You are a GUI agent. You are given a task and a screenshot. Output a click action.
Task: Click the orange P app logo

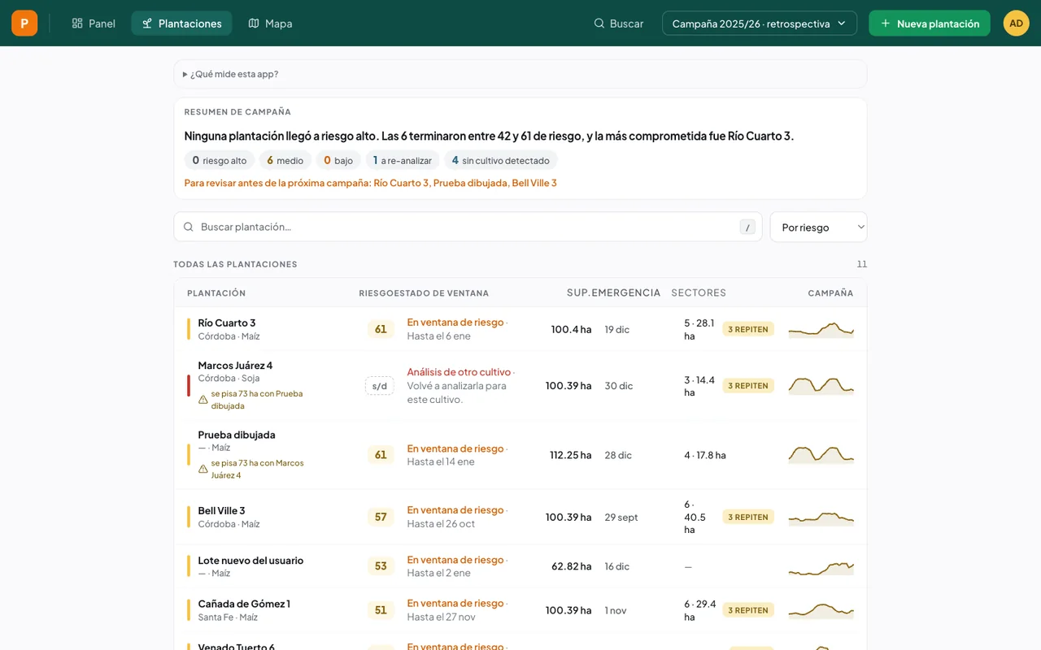click(x=24, y=23)
